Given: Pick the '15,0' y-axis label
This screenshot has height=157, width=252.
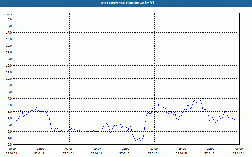Looking at the screenshot, I should (x=9, y=46).
